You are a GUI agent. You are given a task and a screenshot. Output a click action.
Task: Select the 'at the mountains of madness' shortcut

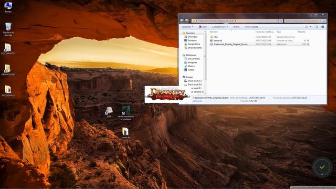pyautogui.click(x=126, y=113)
